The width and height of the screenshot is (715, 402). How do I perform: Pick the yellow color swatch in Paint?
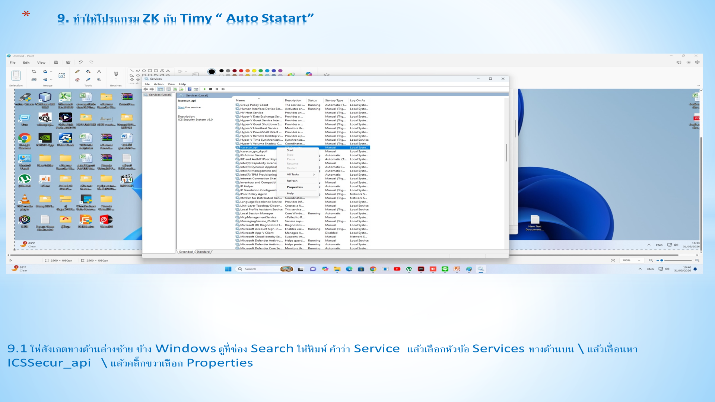tap(254, 71)
